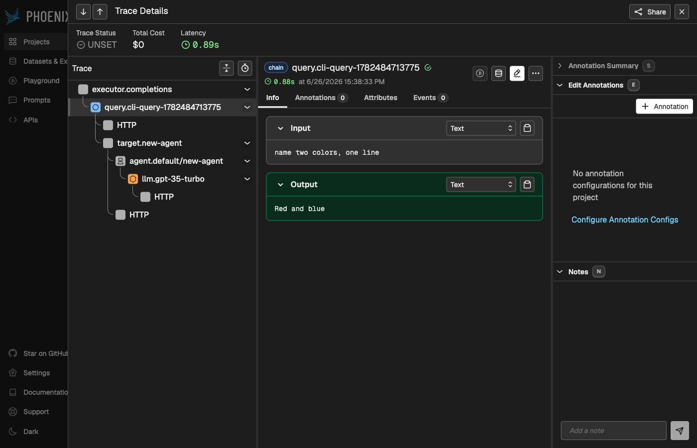Go to next trace with down arrow
Screen dimensions: 697x448
click(84, 11)
